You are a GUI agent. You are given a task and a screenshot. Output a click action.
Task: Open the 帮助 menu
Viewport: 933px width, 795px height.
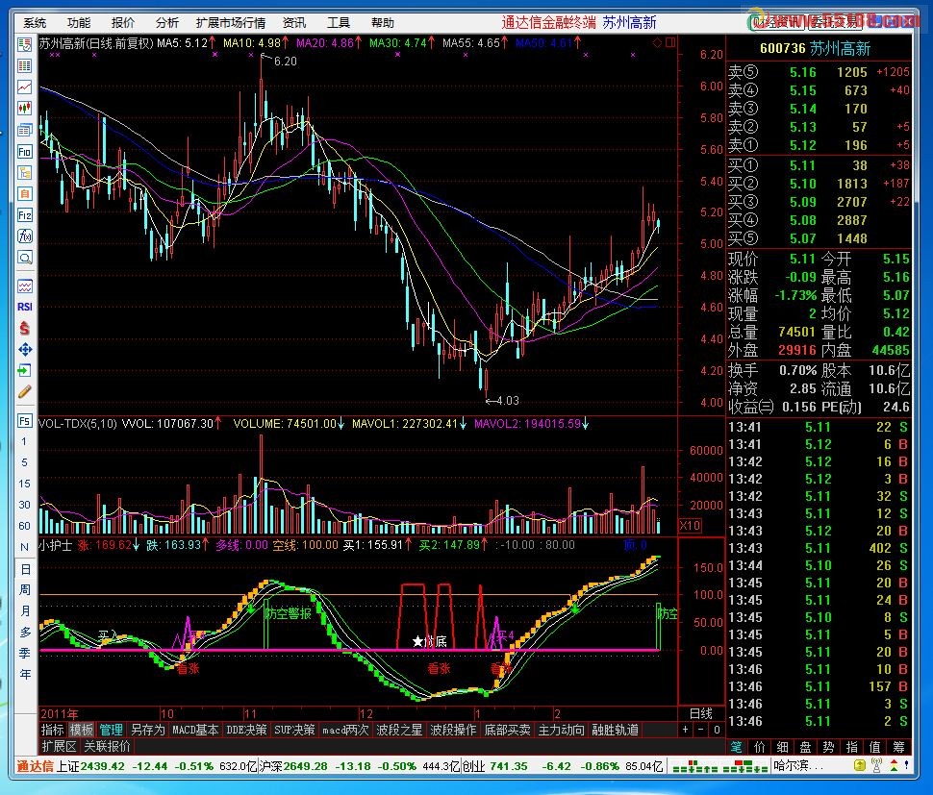pyautogui.click(x=383, y=23)
